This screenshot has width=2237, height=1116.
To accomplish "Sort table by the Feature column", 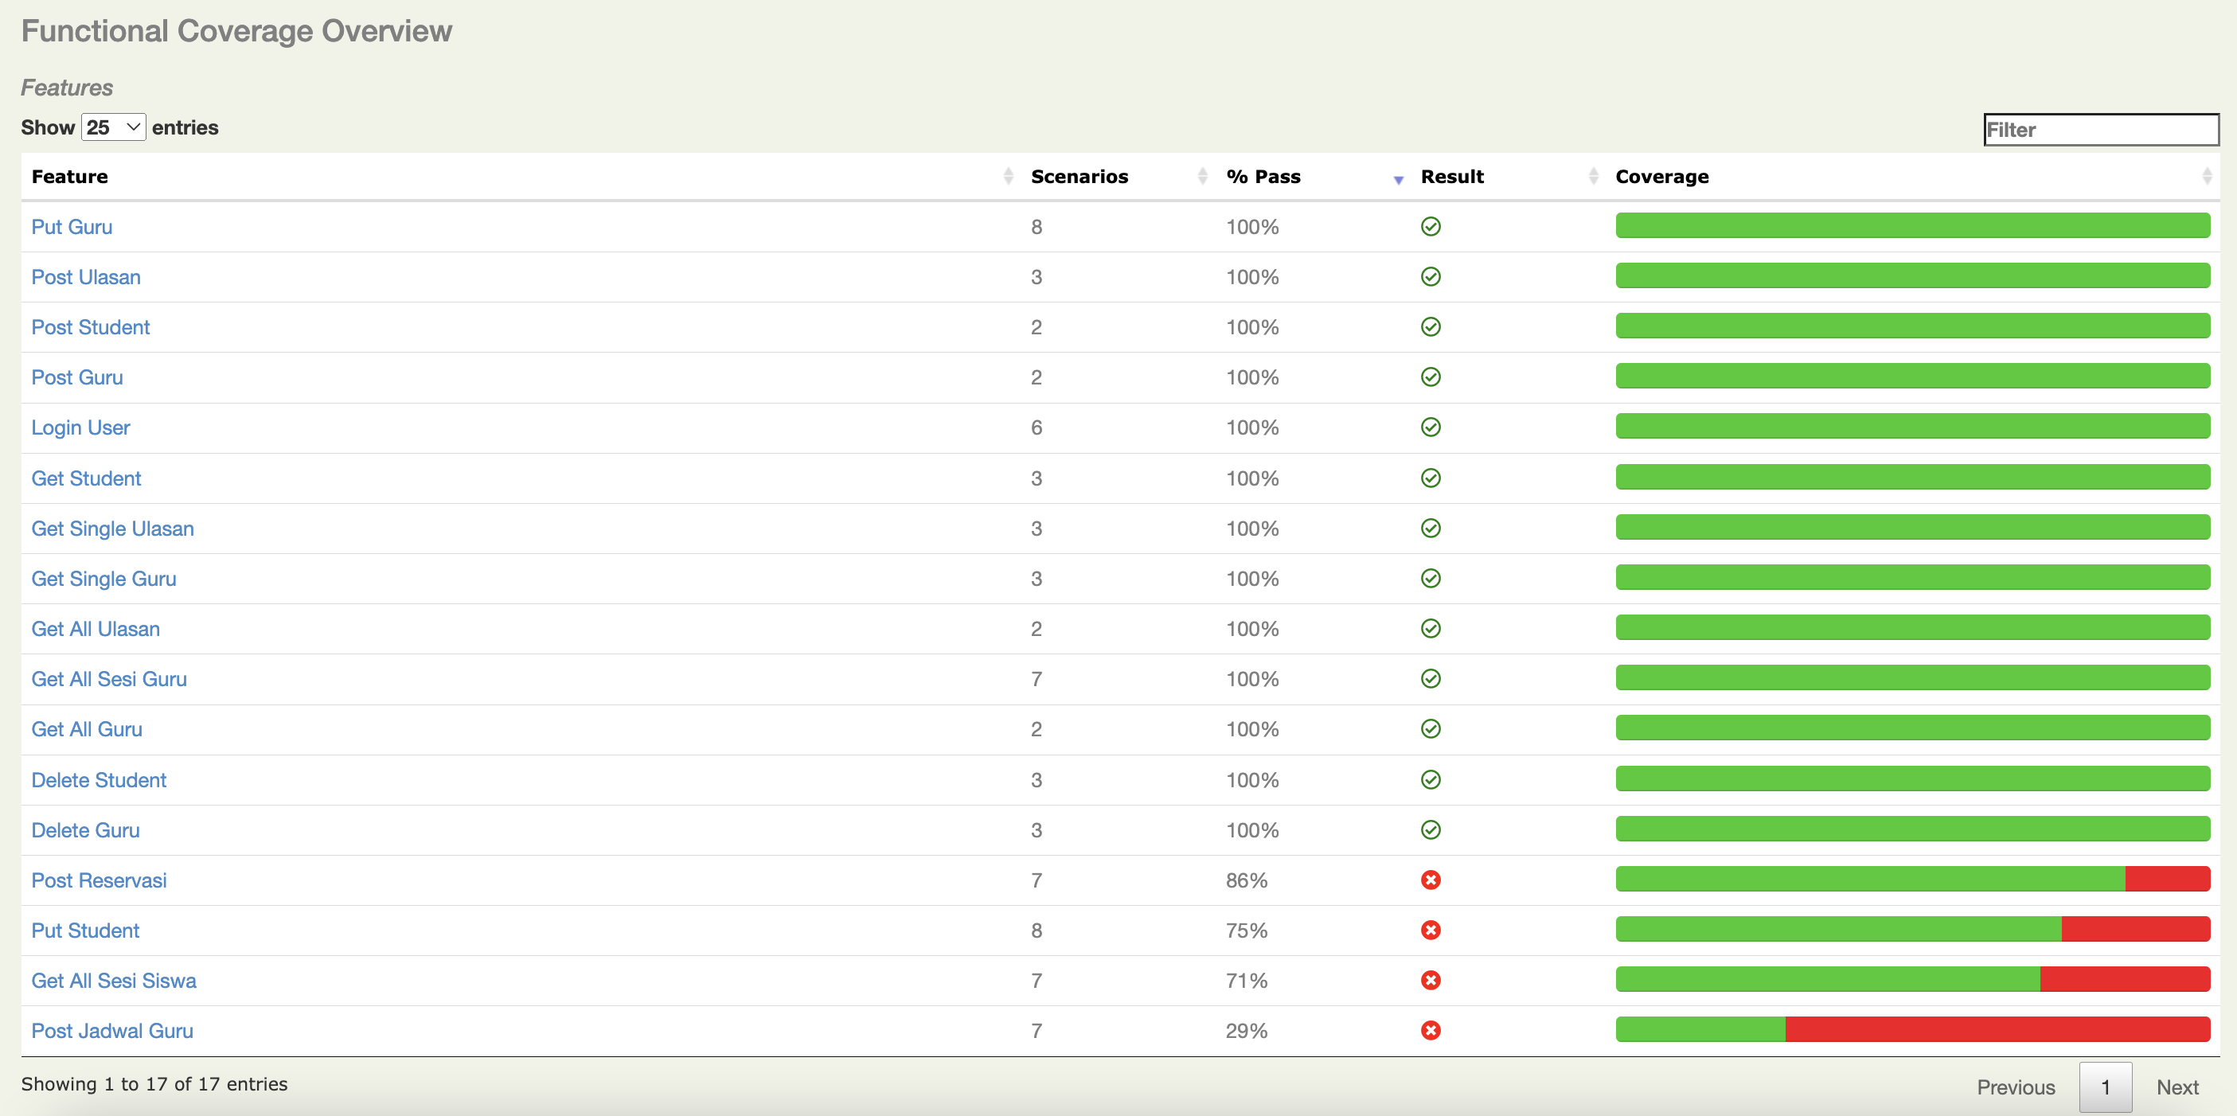I will coord(69,176).
